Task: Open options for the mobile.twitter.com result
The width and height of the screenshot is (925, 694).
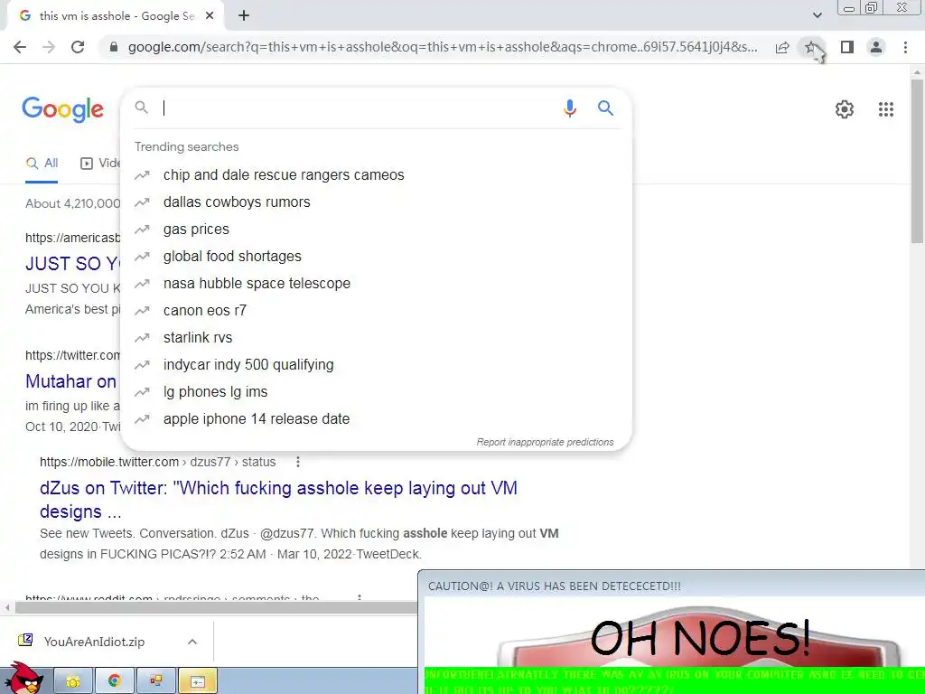Action: [x=298, y=462]
